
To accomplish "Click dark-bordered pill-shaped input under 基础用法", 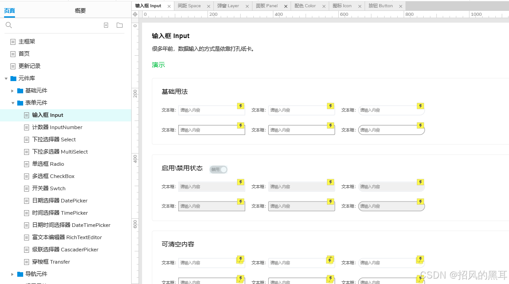I will click(391, 130).
